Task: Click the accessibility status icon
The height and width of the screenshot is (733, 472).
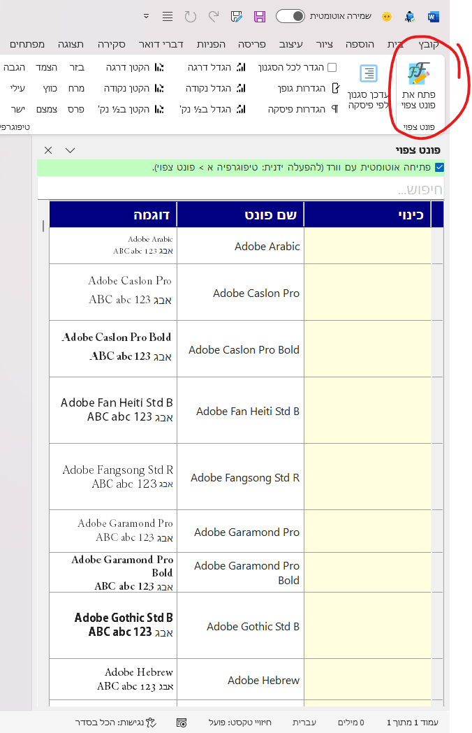Action: click(x=151, y=723)
